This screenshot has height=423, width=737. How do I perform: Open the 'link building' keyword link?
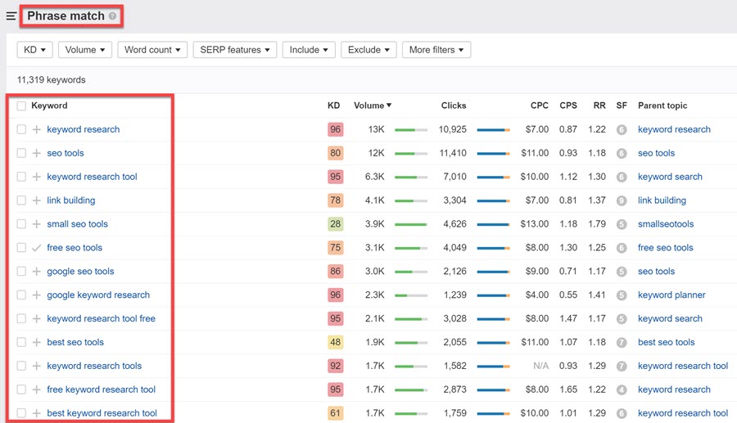[71, 200]
